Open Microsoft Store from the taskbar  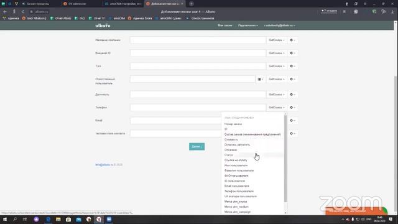click(x=68, y=220)
